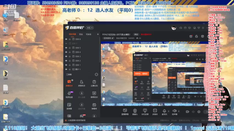The height and width of the screenshot is (131, 234).
Task: Add a new scene with plus
Action: click(x=98, y=34)
